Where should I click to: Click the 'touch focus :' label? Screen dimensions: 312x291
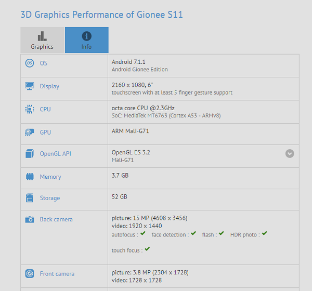(x=127, y=250)
